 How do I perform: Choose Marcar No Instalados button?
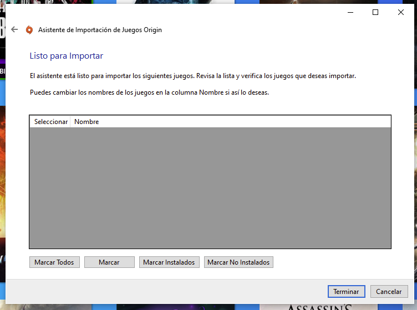[238, 262]
